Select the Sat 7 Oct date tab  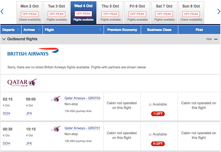click(164, 13)
